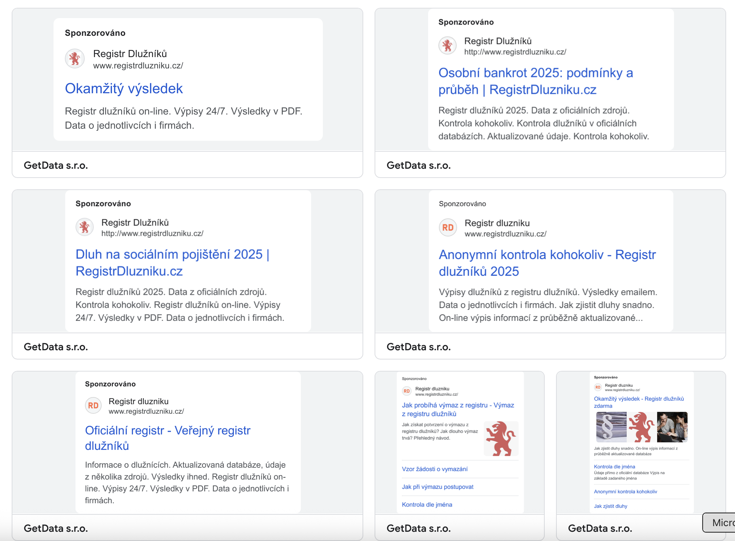Image resolution: width=735 pixels, height=541 pixels.
Task: Click GetData s.r.o. under Okamžitý výsledek ad
Action: click(x=56, y=165)
